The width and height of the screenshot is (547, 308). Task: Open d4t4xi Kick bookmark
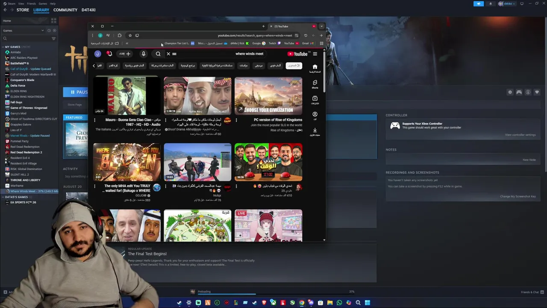[239, 43]
